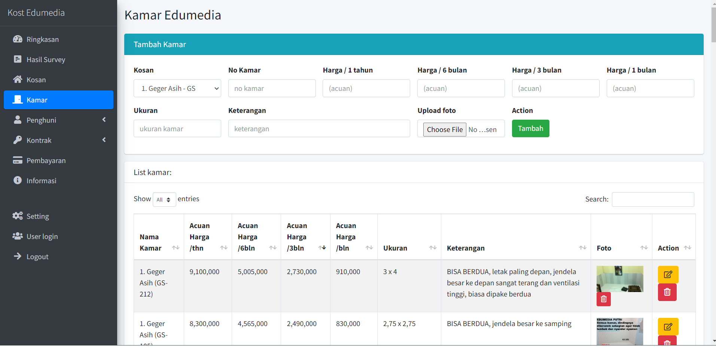The width and height of the screenshot is (716, 350).
Task: Click the Pembayaran credit card icon
Action: pos(18,160)
